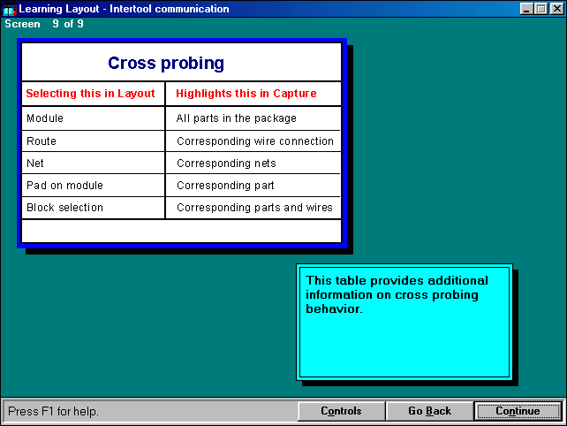The width and height of the screenshot is (567, 426).
Task: Click the Cross probing table title
Action: (166, 64)
